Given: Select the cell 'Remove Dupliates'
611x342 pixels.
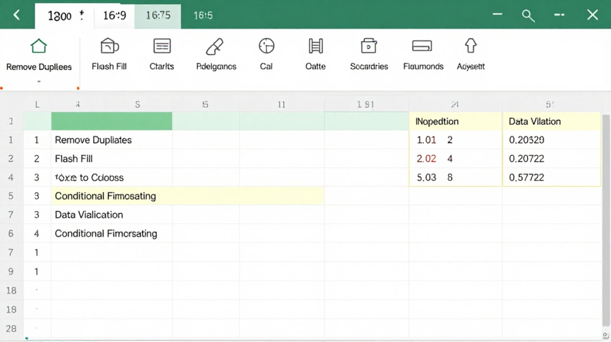Looking at the screenshot, I should click(112, 140).
